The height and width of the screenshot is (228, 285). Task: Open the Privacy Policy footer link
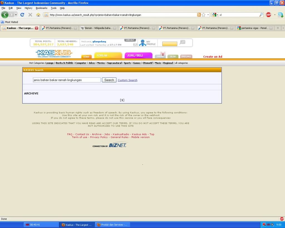(x=99, y=137)
